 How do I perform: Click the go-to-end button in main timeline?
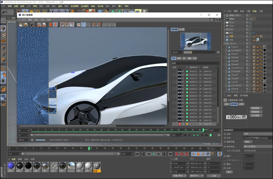coord(170,154)
